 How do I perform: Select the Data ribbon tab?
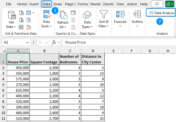46,4
